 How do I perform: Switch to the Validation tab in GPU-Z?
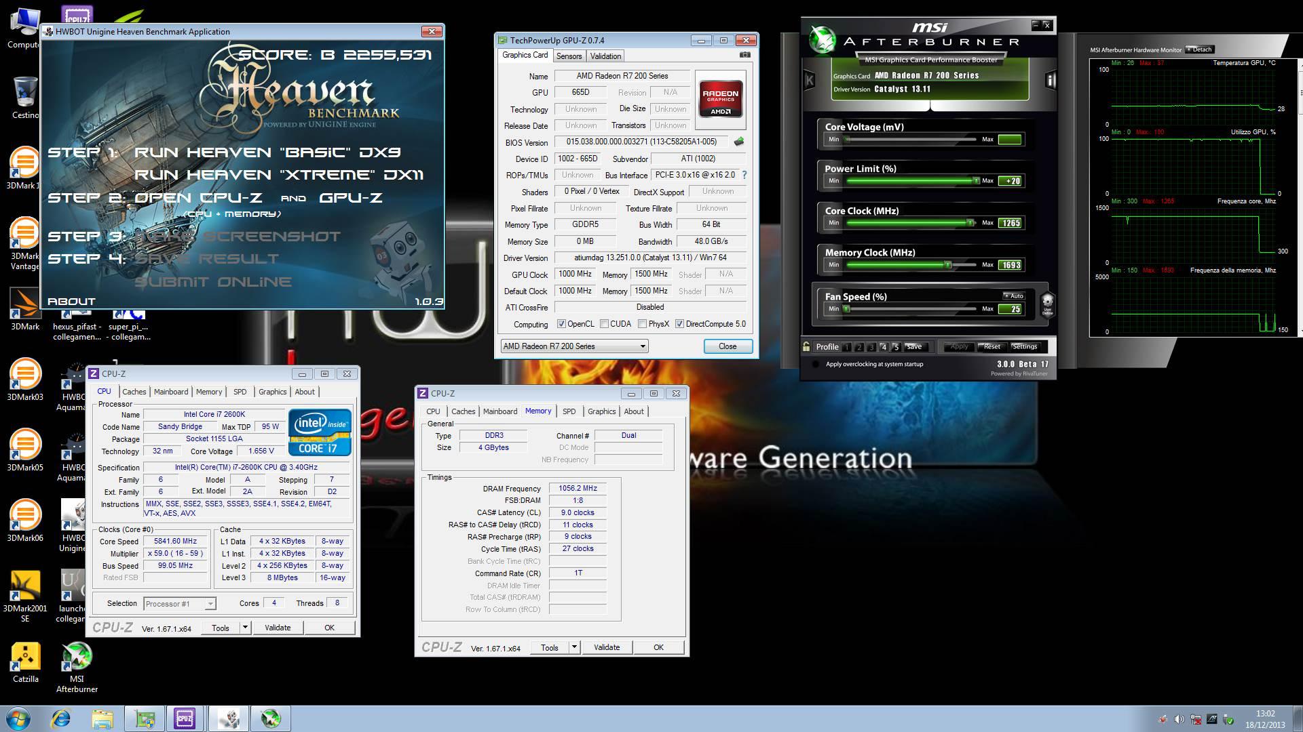coord(605,56)
